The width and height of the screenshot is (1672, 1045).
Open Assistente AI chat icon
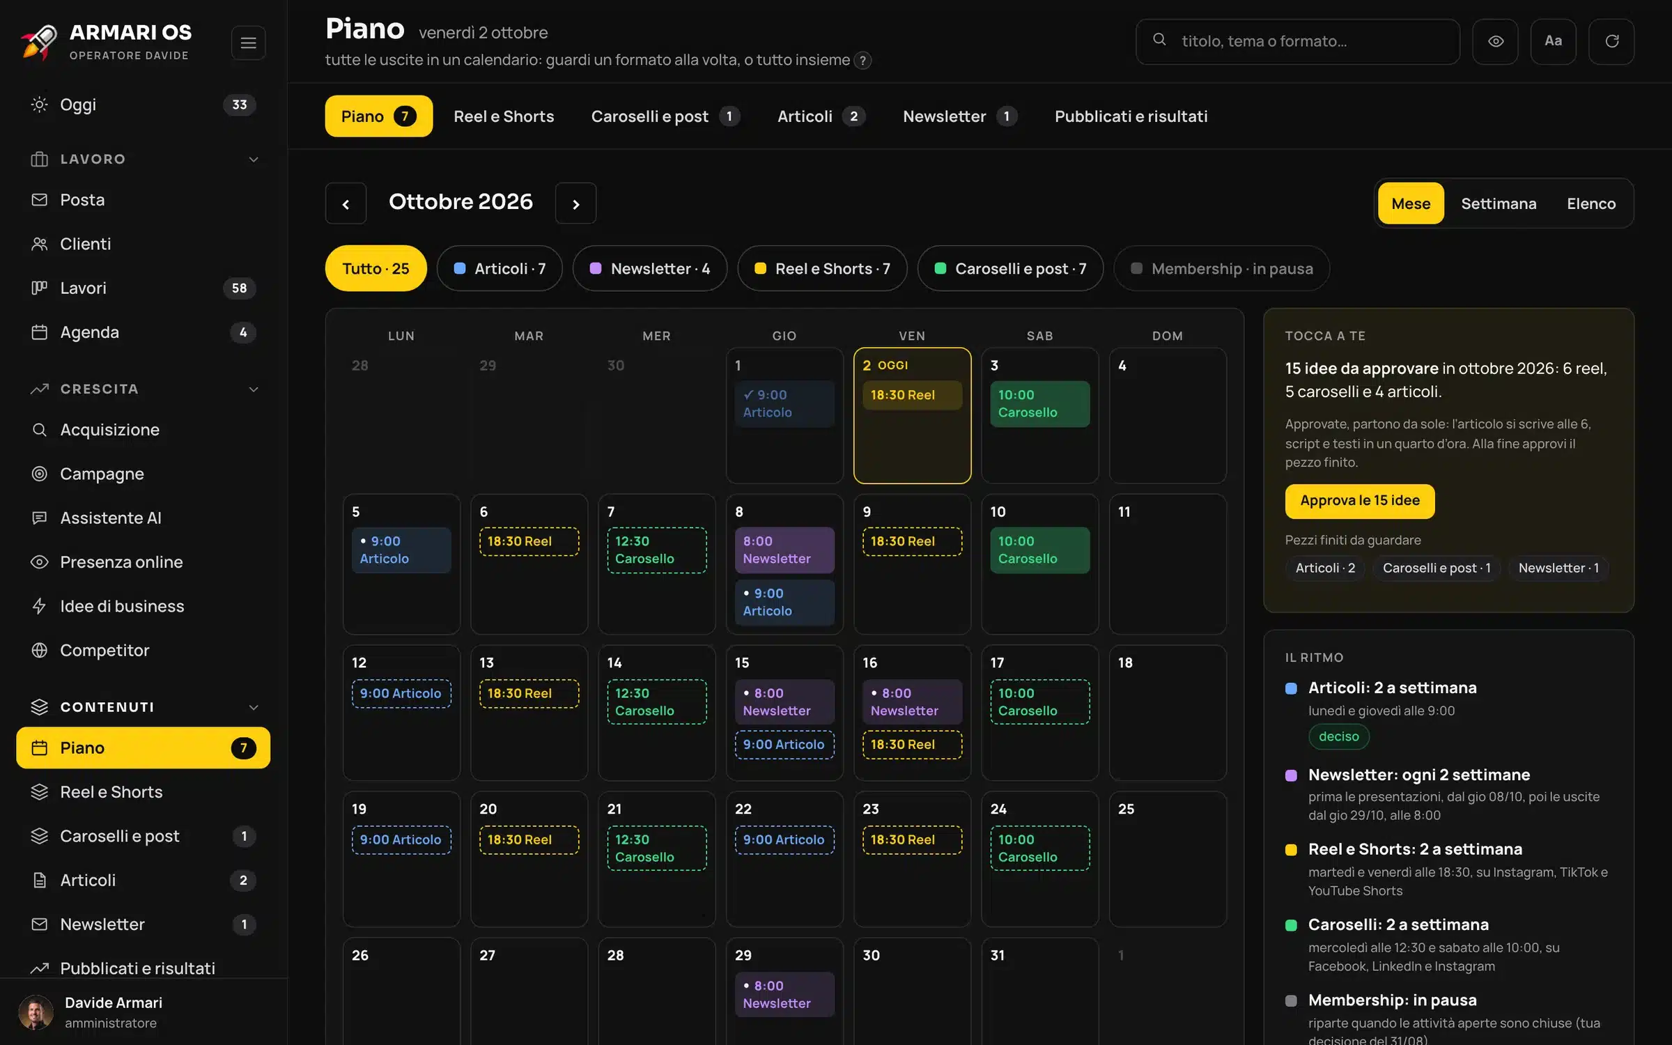click(x=40, y=518)
